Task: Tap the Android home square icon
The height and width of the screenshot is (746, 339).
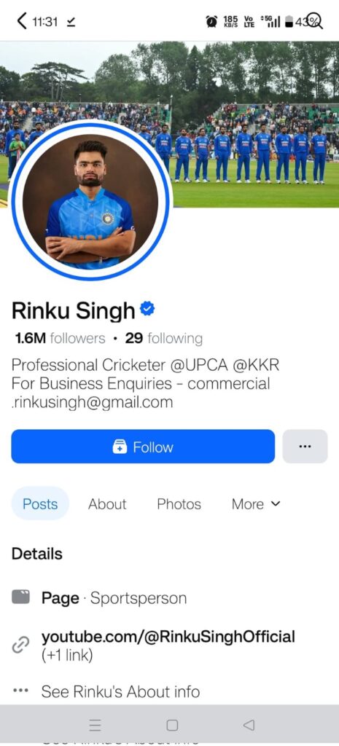Action: 172,725
